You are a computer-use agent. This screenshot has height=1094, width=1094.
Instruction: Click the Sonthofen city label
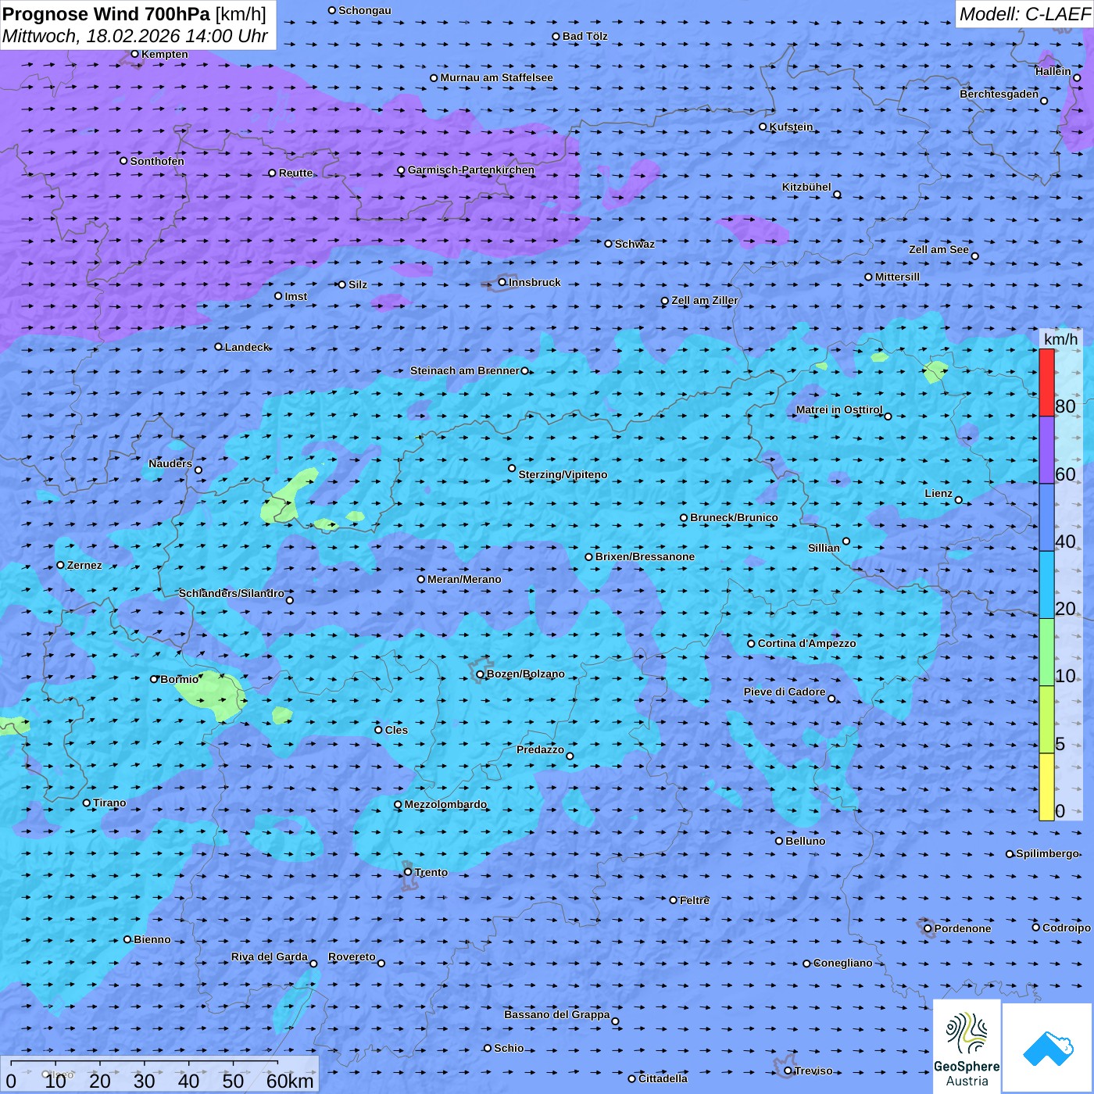point(157,161)
